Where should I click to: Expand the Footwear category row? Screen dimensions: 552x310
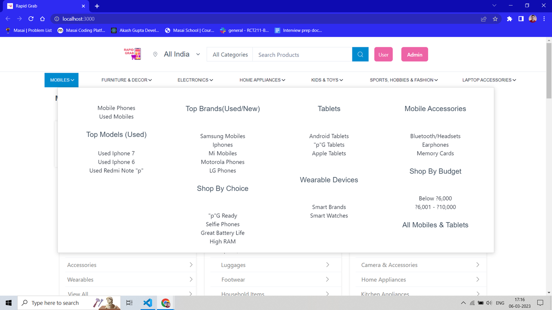tap(275, 279)
